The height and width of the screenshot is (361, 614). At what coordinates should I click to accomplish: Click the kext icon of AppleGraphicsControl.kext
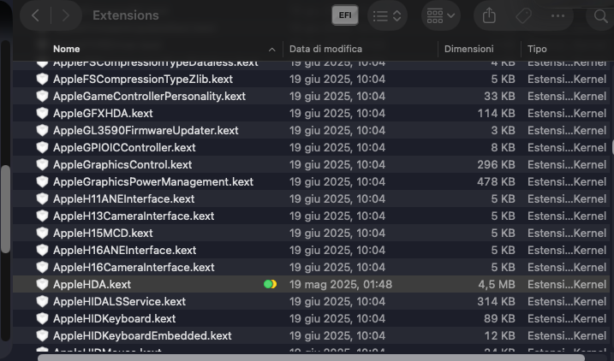42,164
